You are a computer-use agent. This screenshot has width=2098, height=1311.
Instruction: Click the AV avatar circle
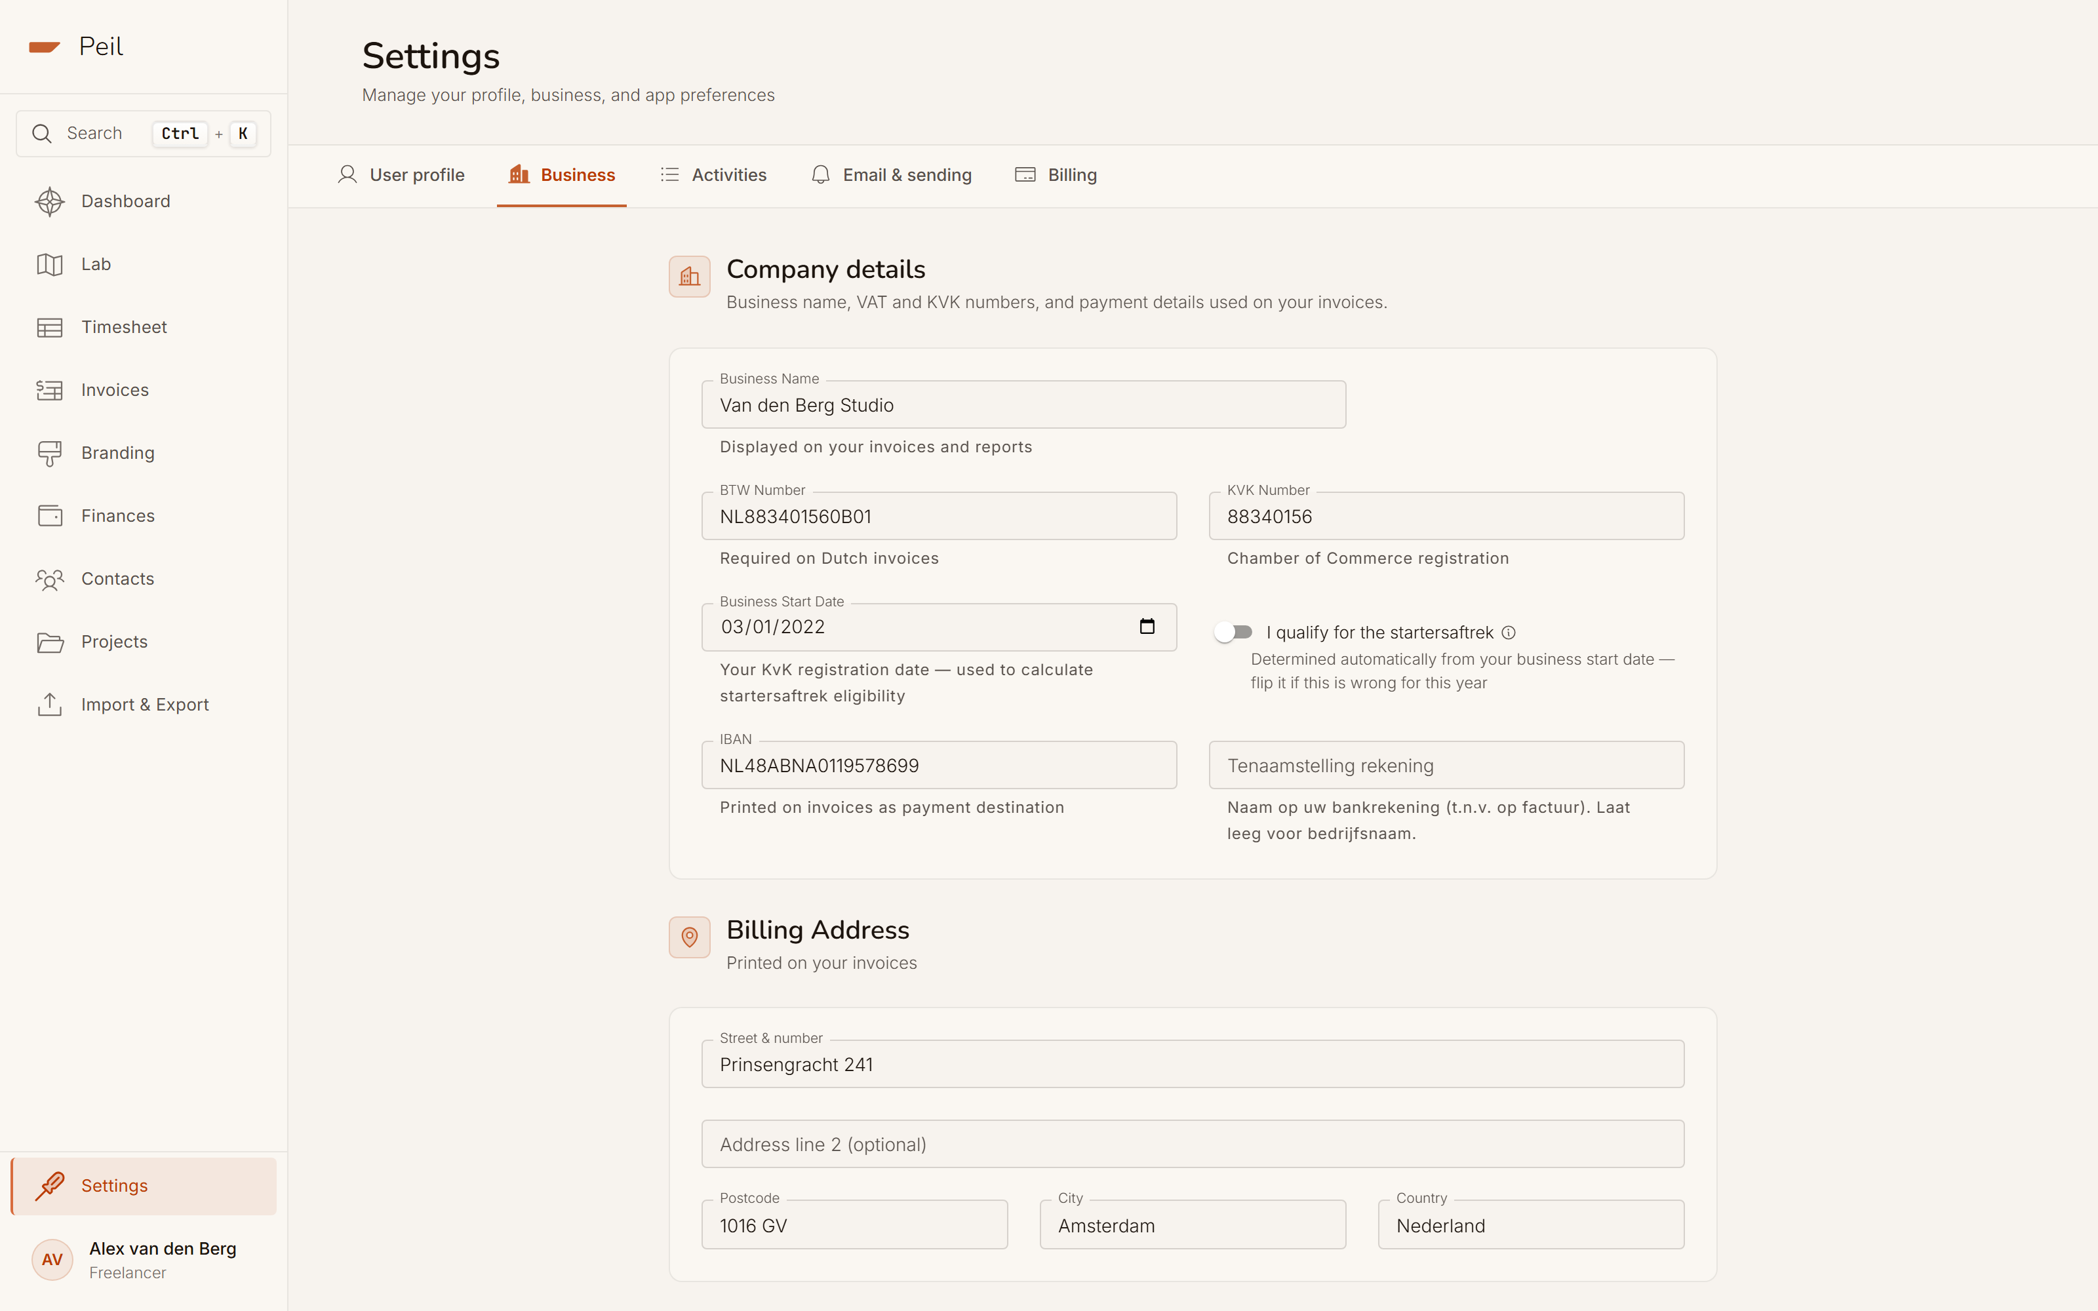(52, 1260)
